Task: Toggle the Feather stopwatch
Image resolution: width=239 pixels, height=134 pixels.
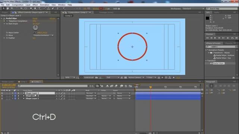Action: (x=7, y=38)
